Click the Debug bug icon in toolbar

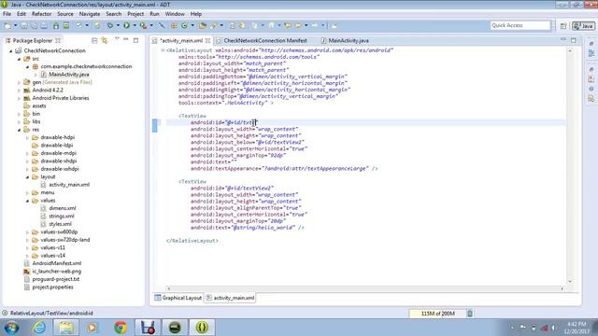coord(110,25)
